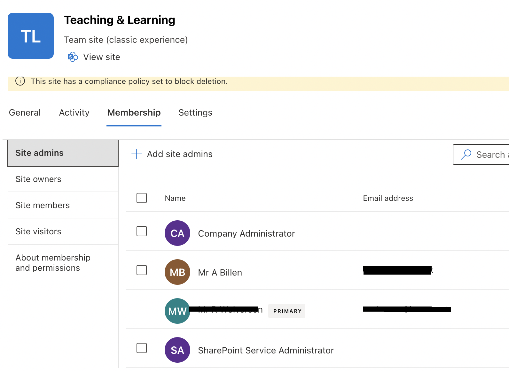Screen dimensions: 509x371
Task: Open the Site members list
Action: click(x=63, y=205)
